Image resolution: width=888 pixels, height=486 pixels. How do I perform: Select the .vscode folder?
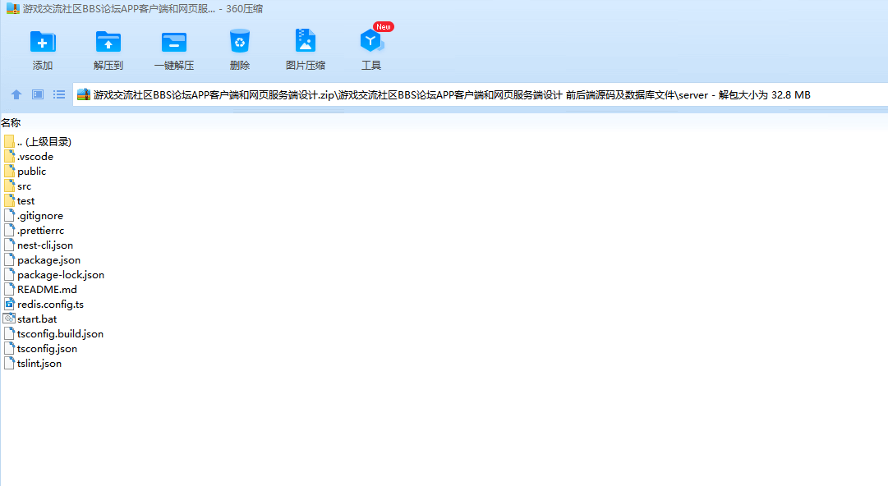pos(28,156)
